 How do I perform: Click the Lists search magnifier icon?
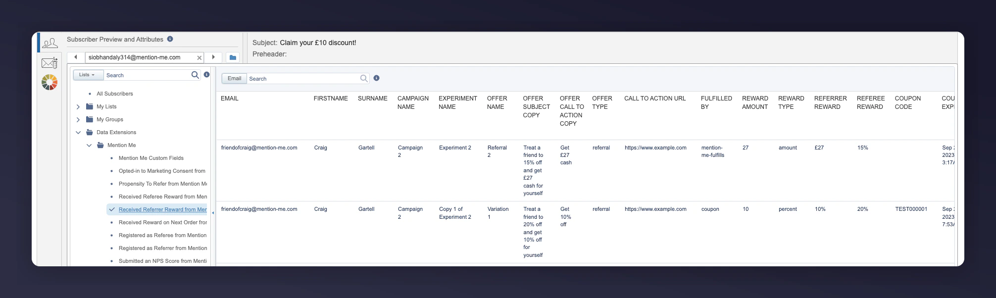195,75
